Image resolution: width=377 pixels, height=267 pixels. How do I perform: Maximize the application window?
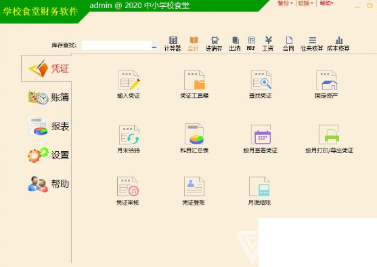(370, 5)
